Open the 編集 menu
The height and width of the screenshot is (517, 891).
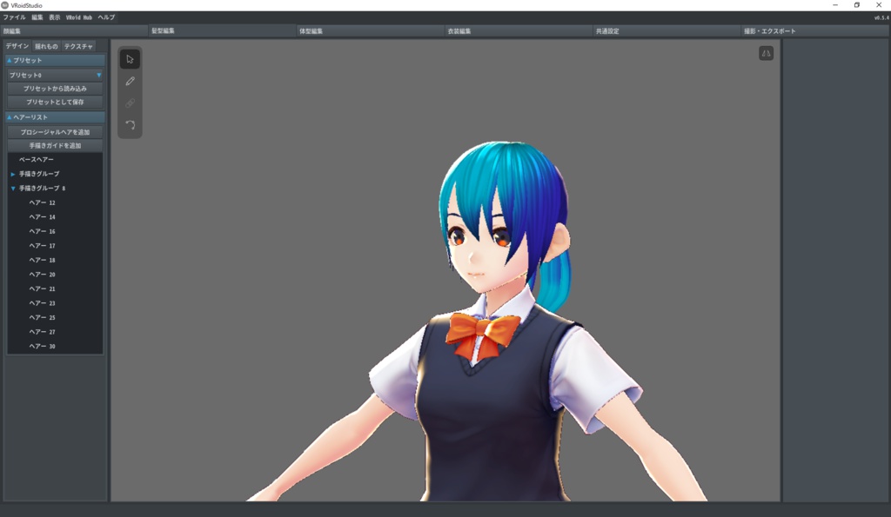pos(37,17)
